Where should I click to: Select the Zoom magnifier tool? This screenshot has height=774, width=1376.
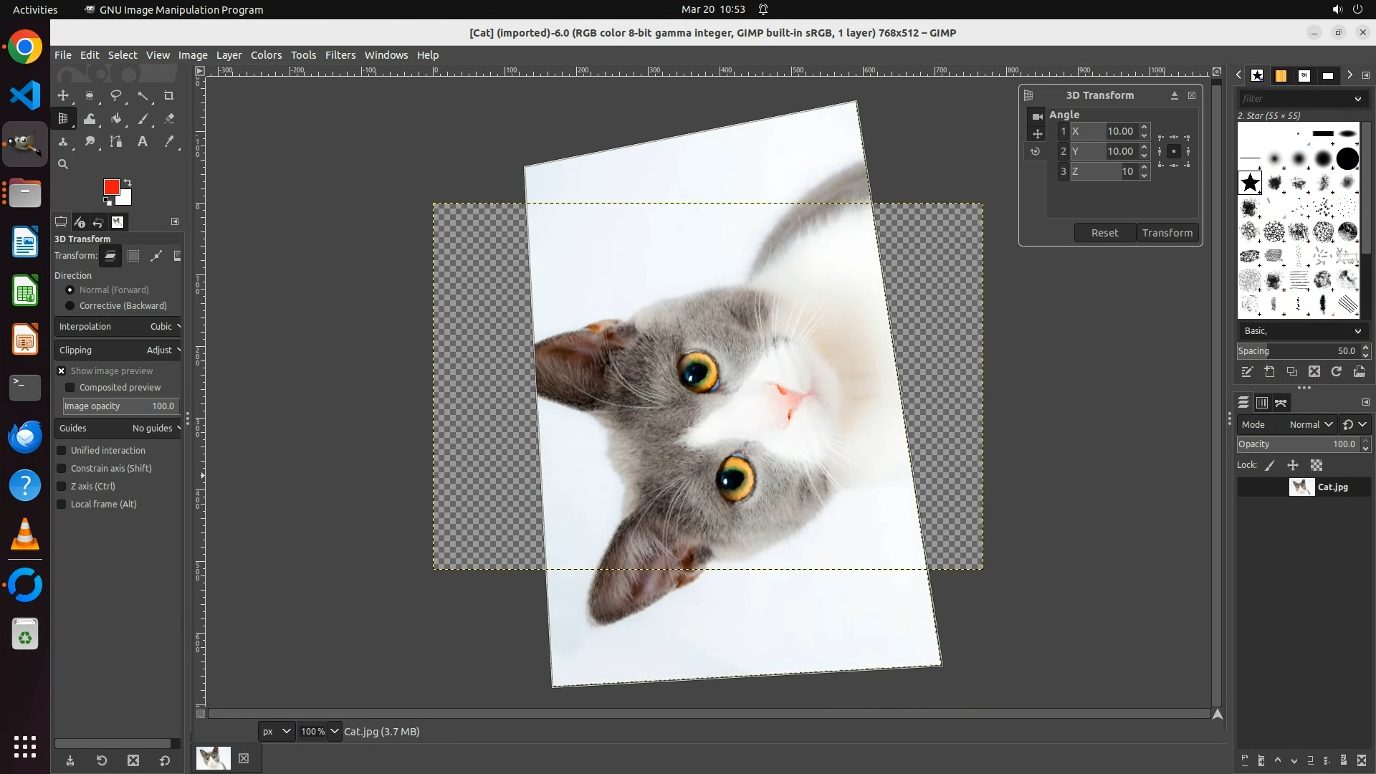[63, 165]
